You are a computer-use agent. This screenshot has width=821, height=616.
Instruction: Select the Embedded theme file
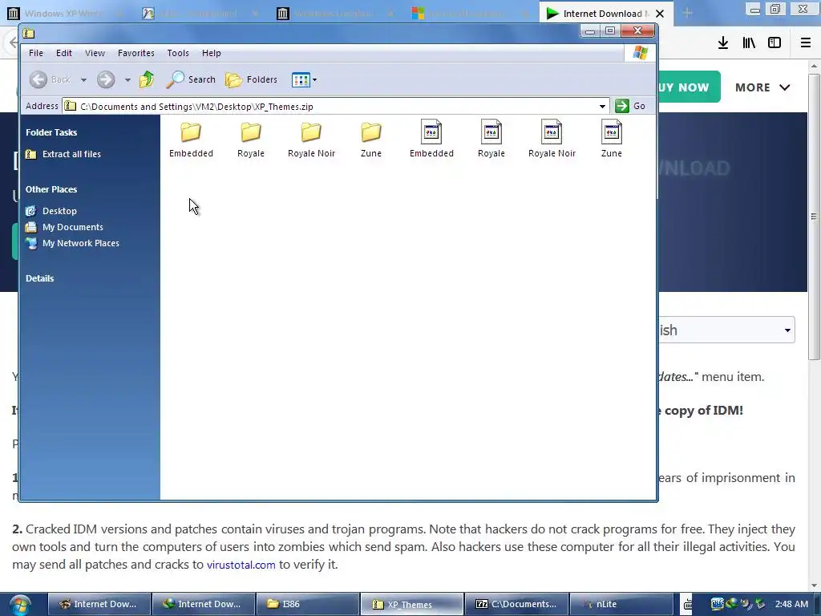point(431,139)
